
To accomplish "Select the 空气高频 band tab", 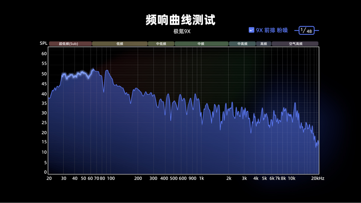I will [x=295, y=44].
